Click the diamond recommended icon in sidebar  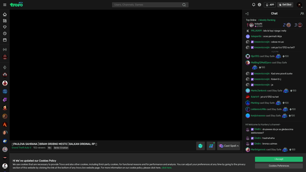click(x=5, y=67)
